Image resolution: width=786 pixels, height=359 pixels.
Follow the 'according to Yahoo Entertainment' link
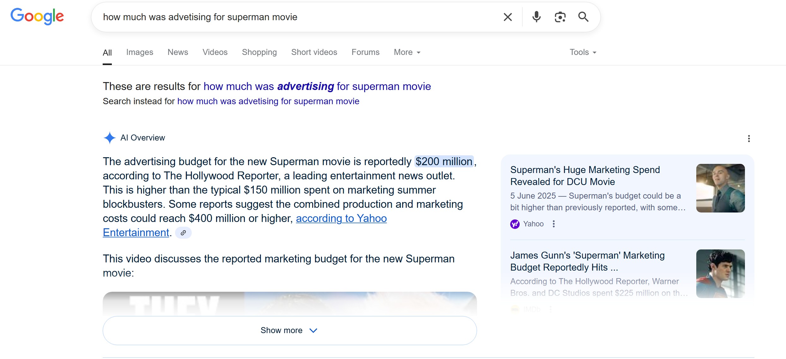point(341,218)
